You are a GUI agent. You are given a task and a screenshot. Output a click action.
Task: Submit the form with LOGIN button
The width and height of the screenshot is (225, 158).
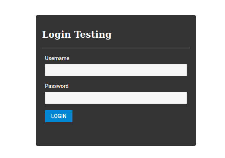point(59,116)
